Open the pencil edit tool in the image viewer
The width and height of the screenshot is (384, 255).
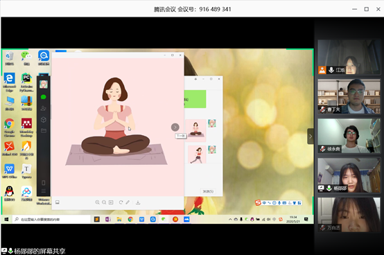pos(128,202)
